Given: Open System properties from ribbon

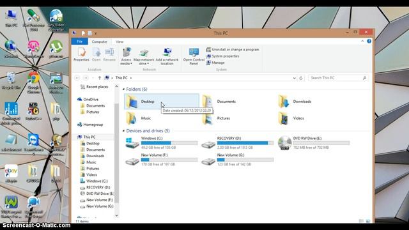Looking at the screenshot, I should (x=223, y=56).
